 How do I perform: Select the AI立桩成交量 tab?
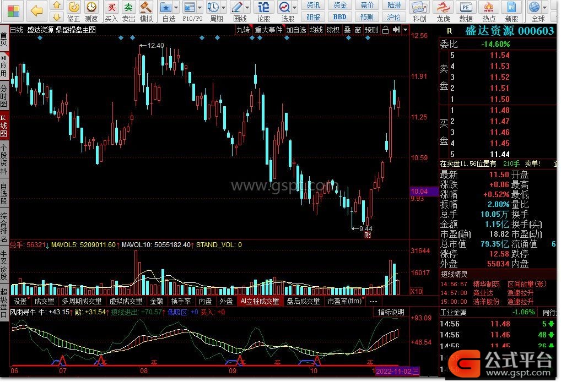(x=260, y=302)
